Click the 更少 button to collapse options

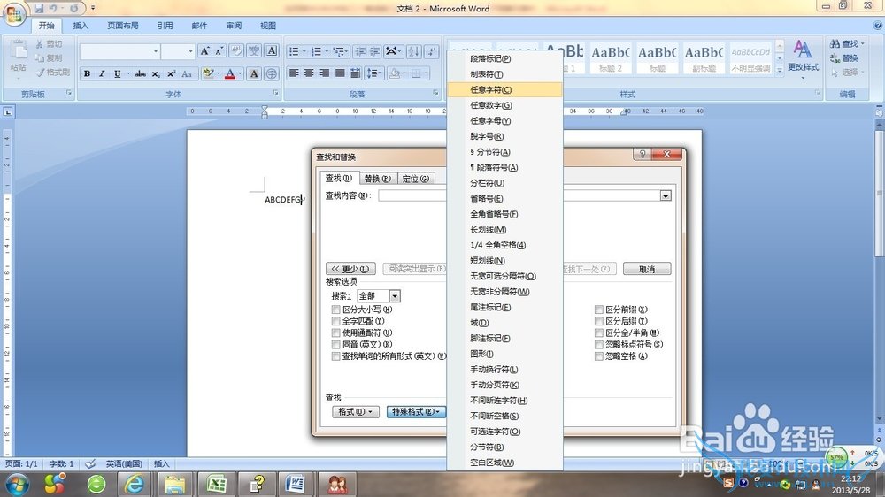(350, 269)
